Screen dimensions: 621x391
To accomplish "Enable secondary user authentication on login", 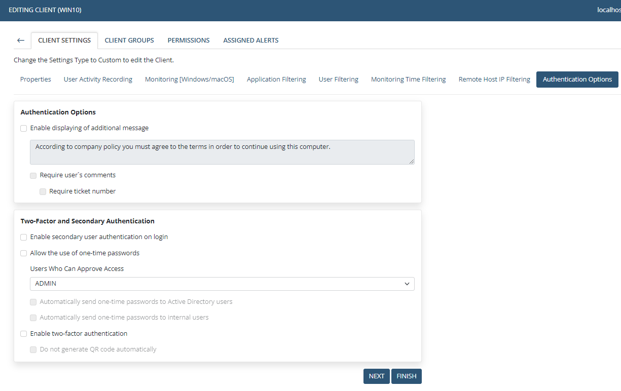I will 24,238.
